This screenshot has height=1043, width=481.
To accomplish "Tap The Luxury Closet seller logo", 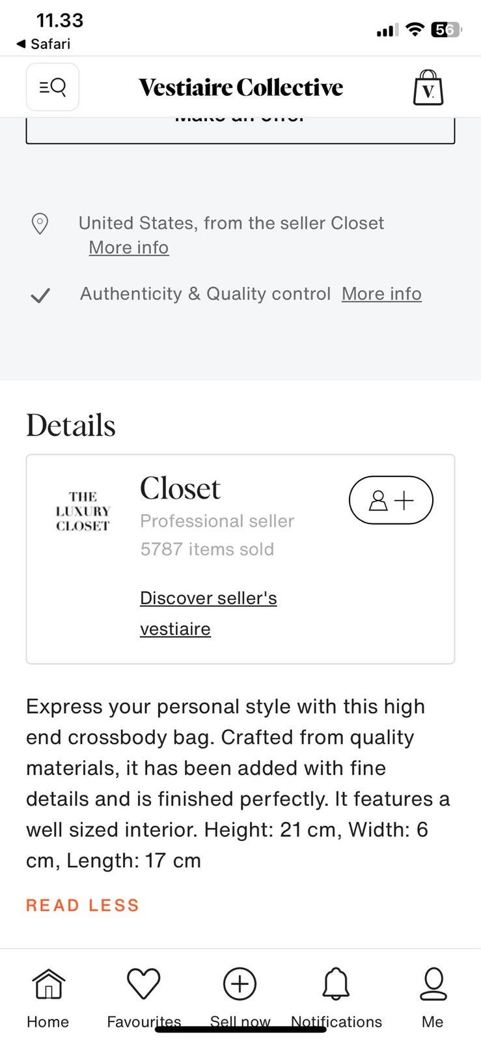I will tap(83, 511).
